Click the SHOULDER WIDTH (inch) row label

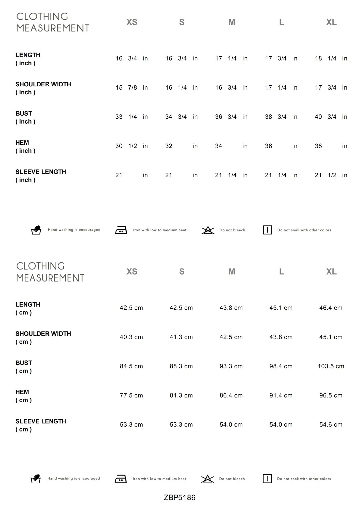click(x=43, y=88)
